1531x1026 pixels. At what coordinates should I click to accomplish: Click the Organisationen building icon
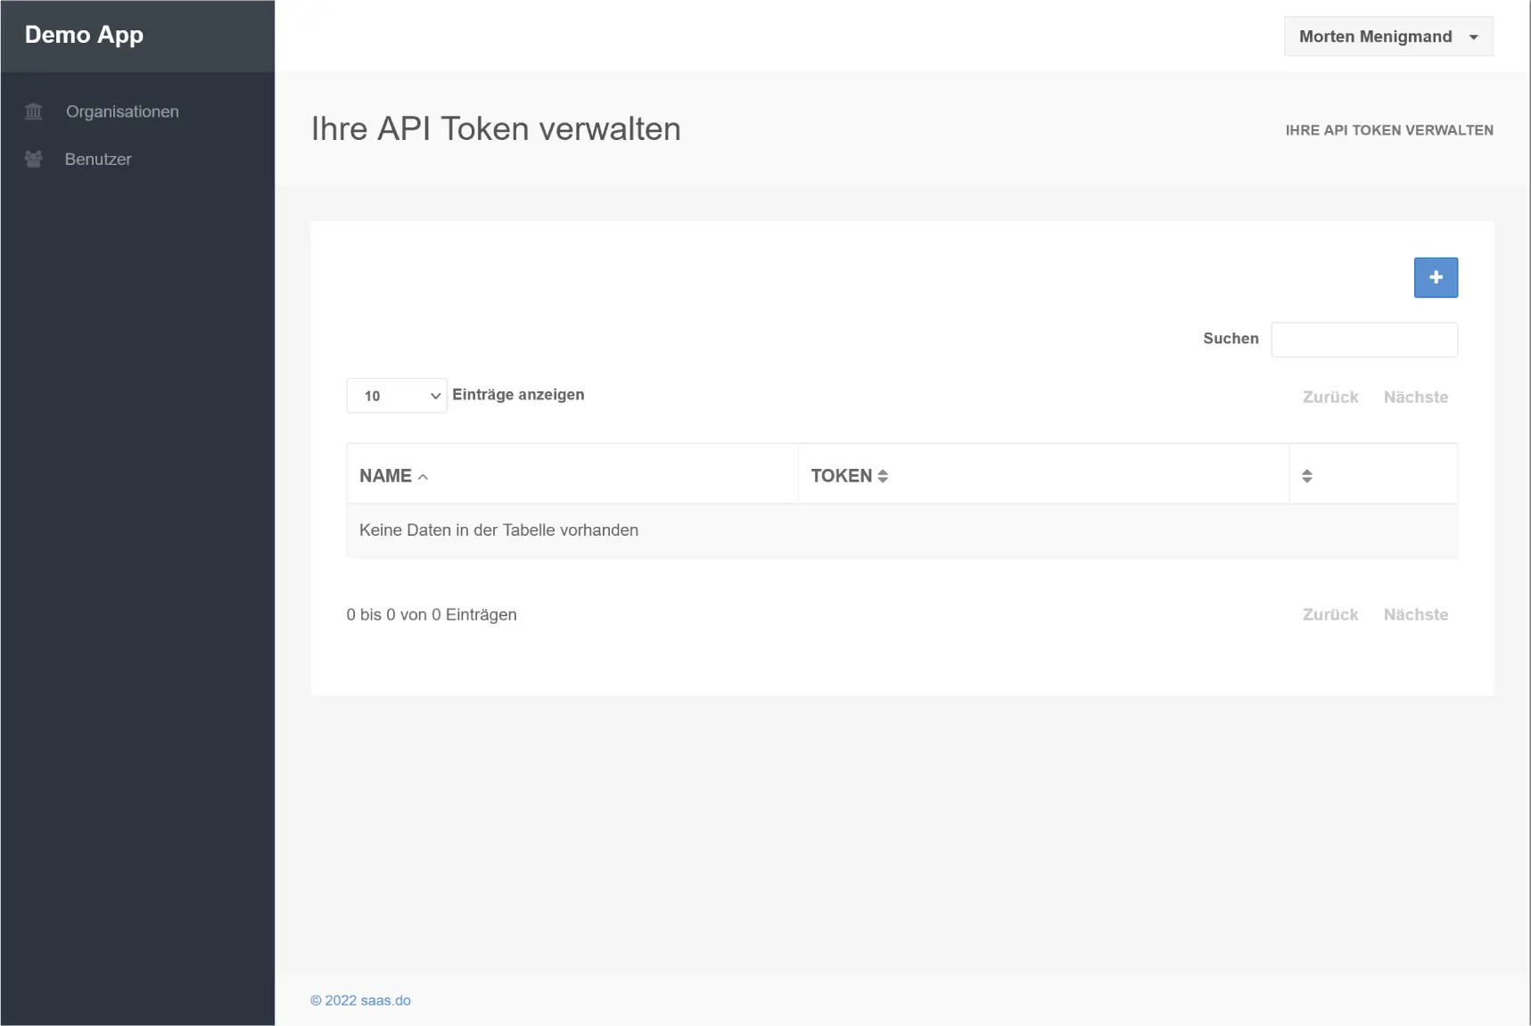pyautogui.click(x=34, y=111)
